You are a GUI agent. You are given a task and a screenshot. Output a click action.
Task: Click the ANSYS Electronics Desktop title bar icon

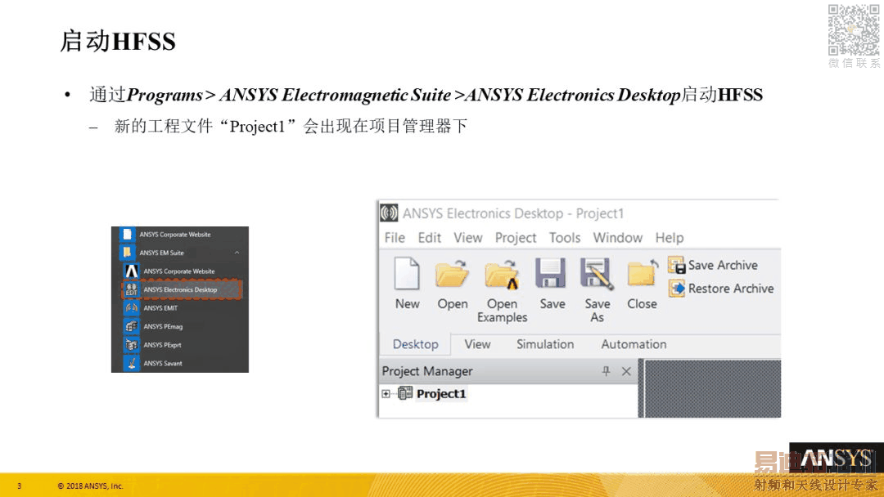point(389,213)
